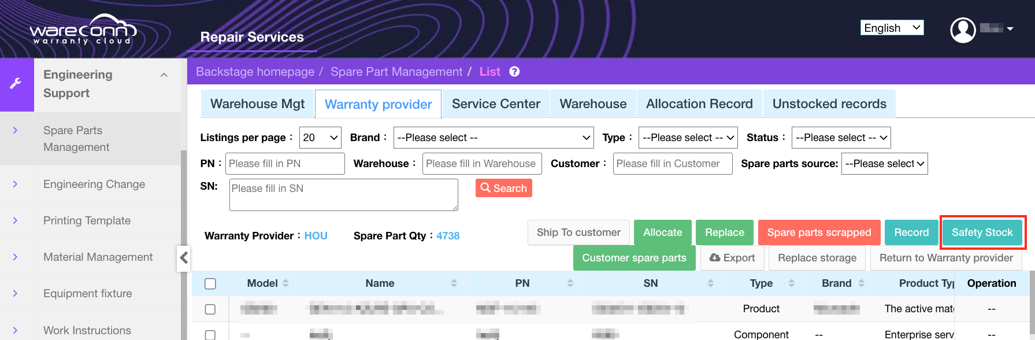This screenshot has width=1035, height=340.
Task: Collapse the Engineering Support section
Action: coord(164,75)
